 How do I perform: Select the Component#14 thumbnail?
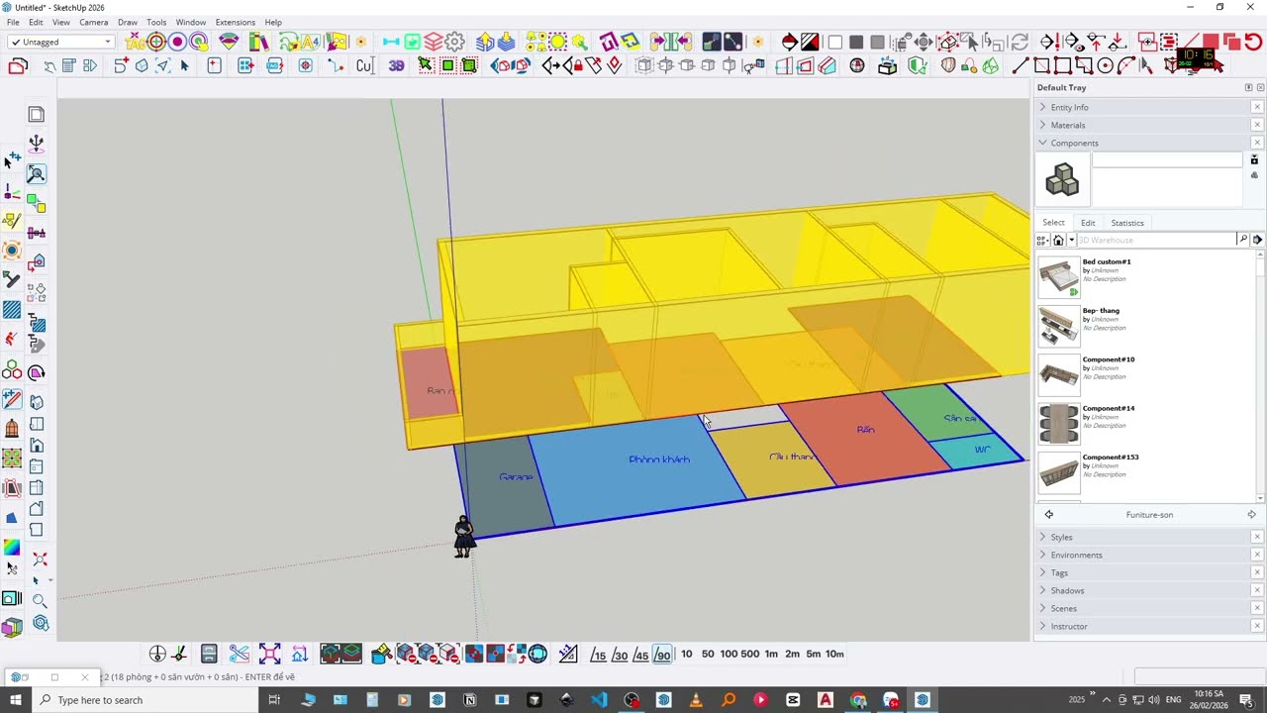tap(1058, 423)
